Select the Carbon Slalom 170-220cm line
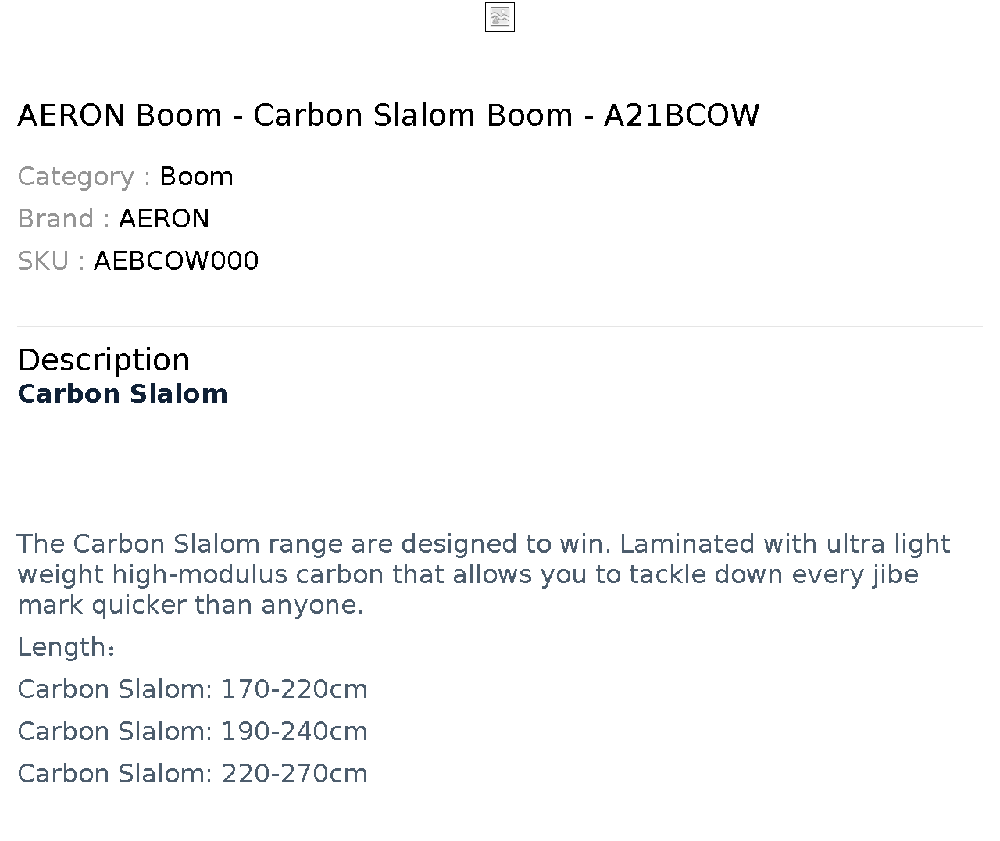Image resolution: width=1000 pixels, height=841 pixels. point(192,689)
